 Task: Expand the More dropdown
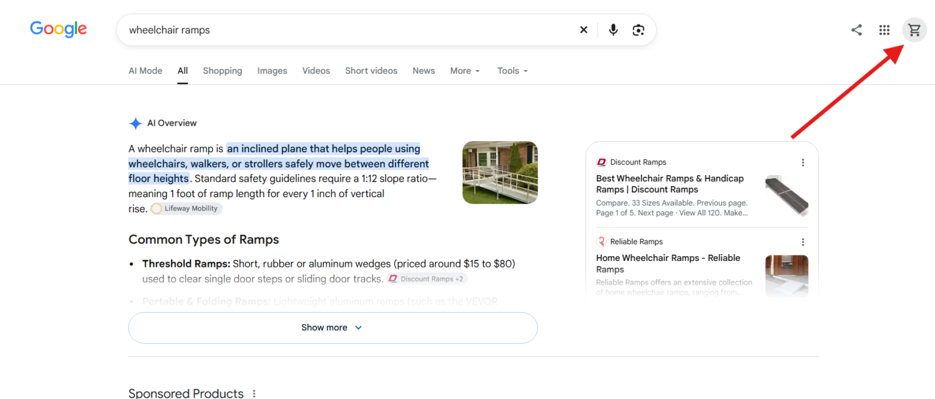click(x=465, y=71)
